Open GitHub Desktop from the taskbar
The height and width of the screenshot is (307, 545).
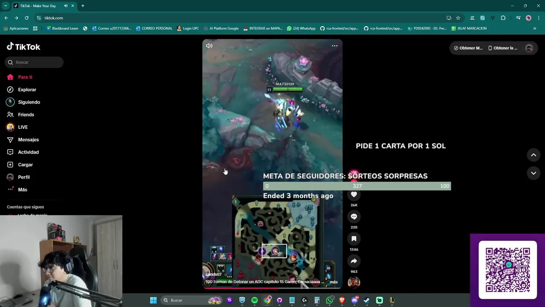pyautogui.click(x=280, y=300)
